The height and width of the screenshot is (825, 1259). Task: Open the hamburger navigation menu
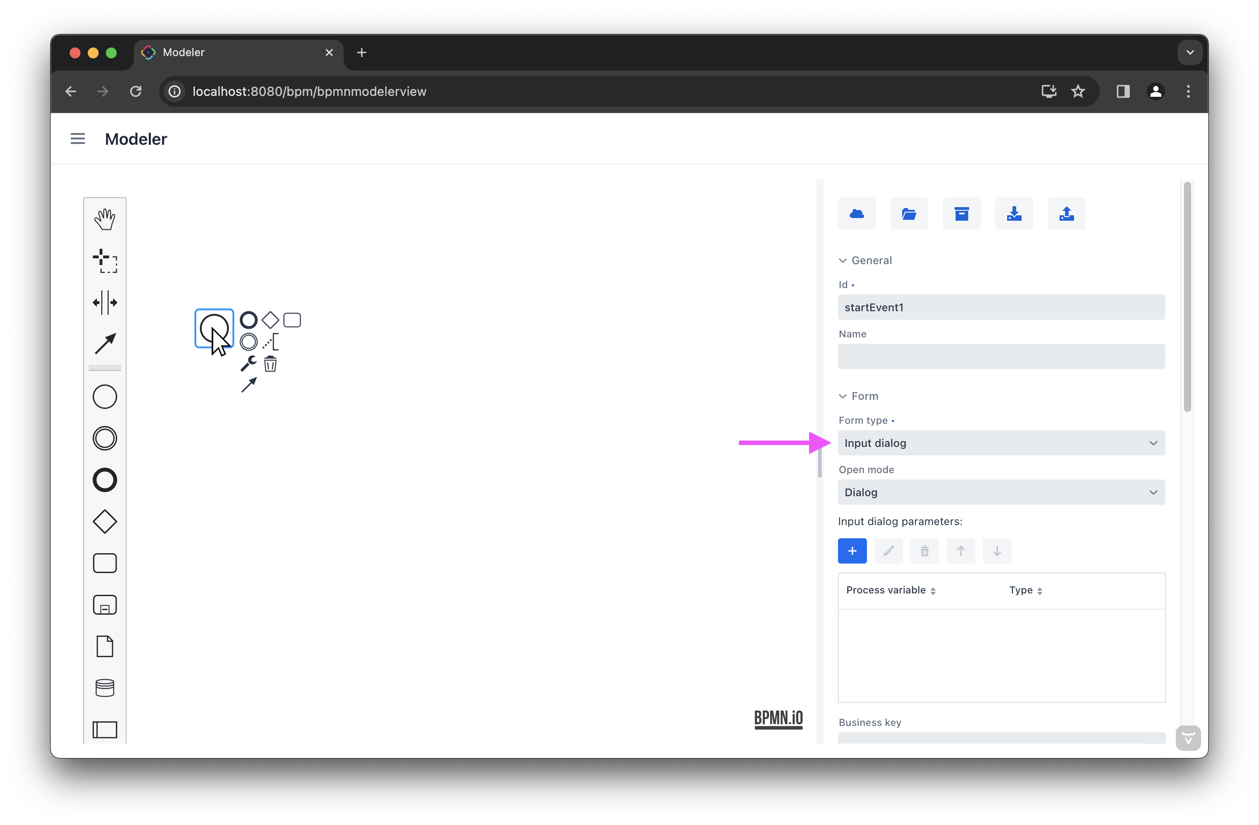point(78,139)
